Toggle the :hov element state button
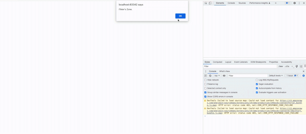The height and width of the screenshot is (134, 306). coord(280,66)
